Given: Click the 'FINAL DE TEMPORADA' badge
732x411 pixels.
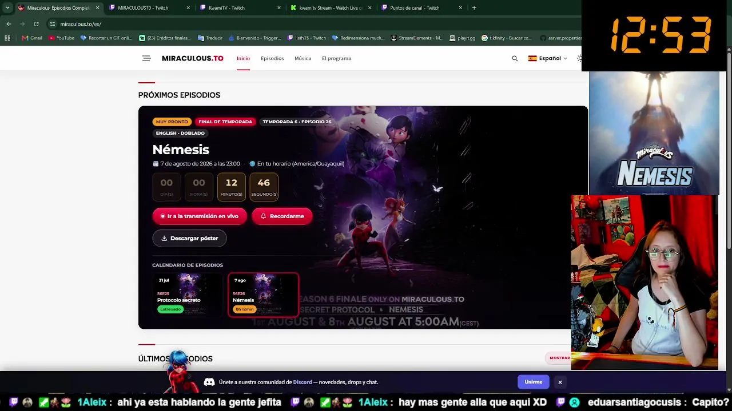Looking at the screenshot, I should 225,122.
